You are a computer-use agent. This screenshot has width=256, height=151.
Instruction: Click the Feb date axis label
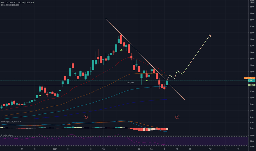click(103, 149)
